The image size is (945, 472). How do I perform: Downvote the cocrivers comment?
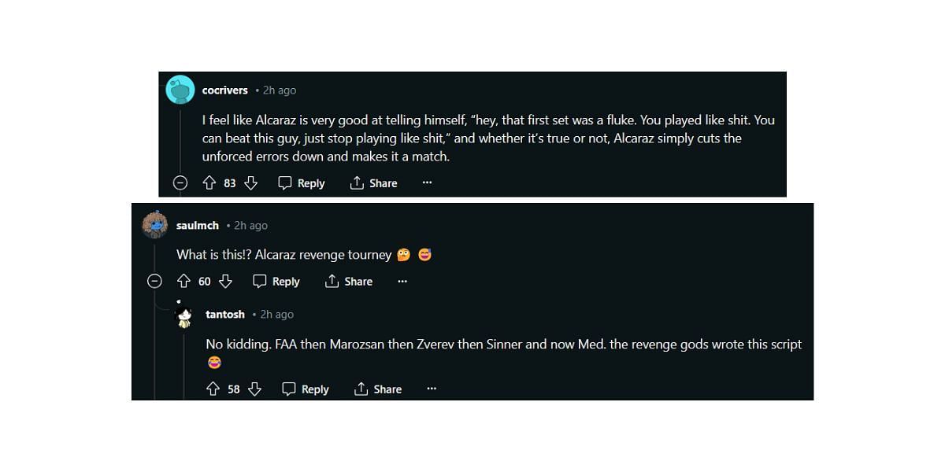coord(250,183)
